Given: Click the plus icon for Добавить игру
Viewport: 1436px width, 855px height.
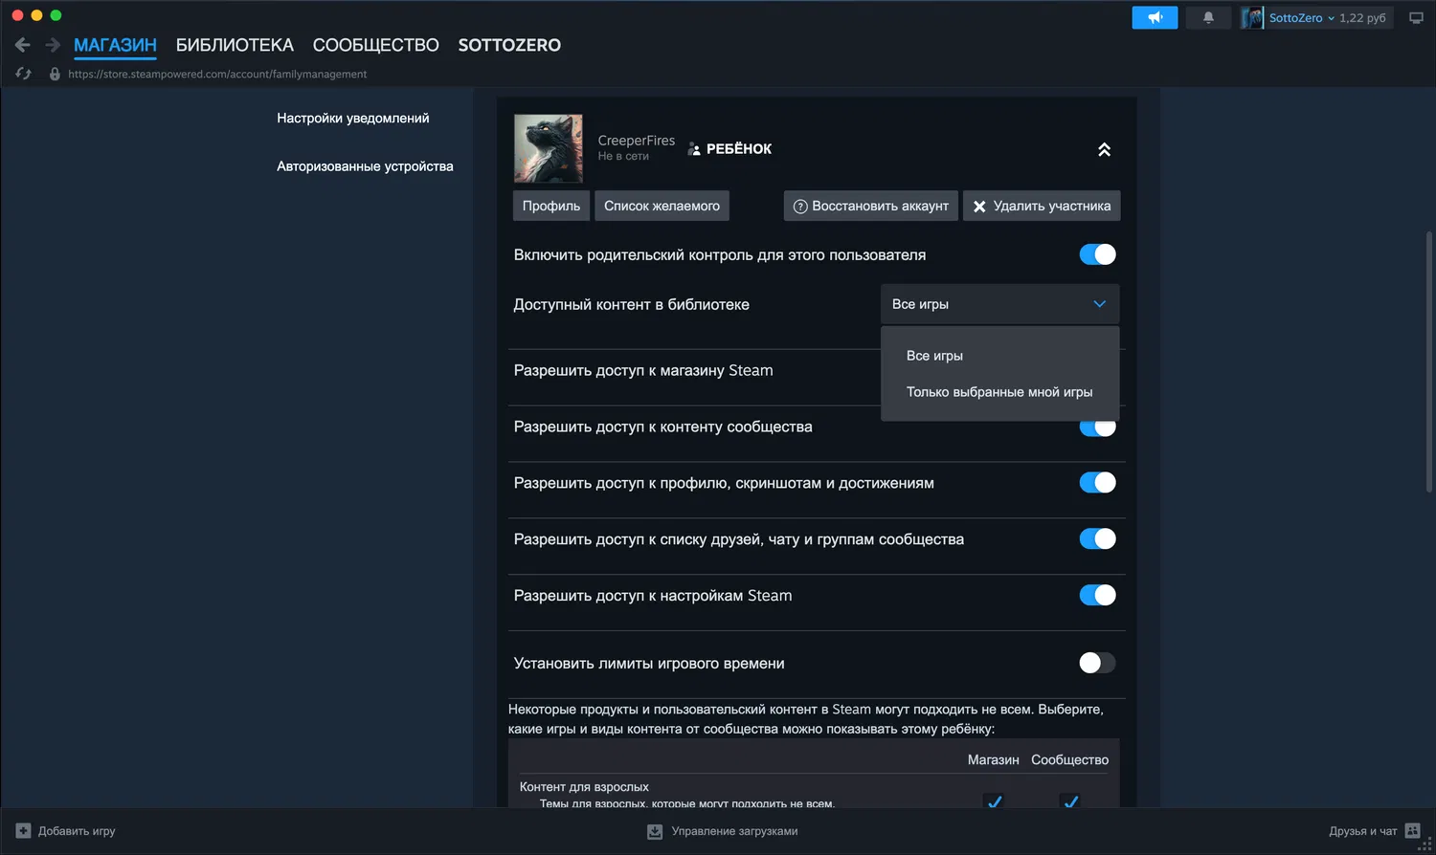Looking at the screenshot, I should point(24,831).
